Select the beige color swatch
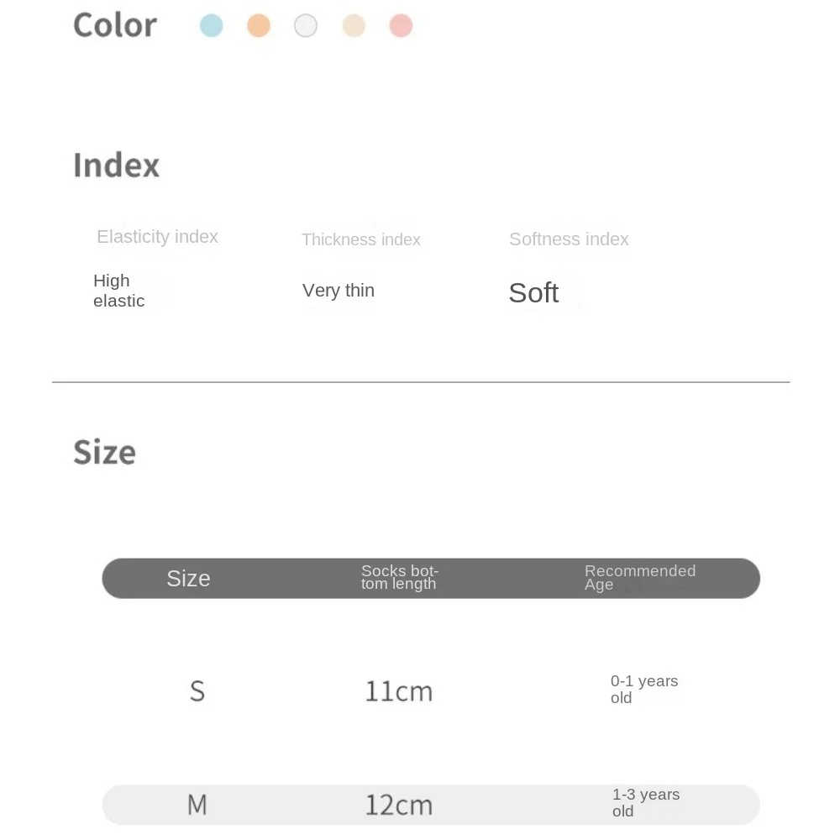 tap(354, 26)
